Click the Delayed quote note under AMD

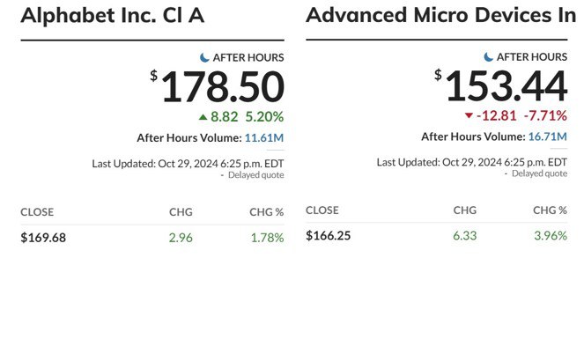coord(539,173)
